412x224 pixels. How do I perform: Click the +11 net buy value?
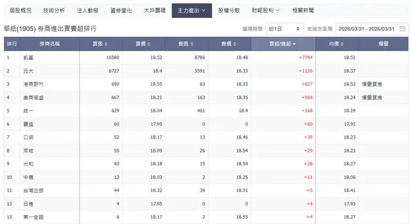coord(308,177)
